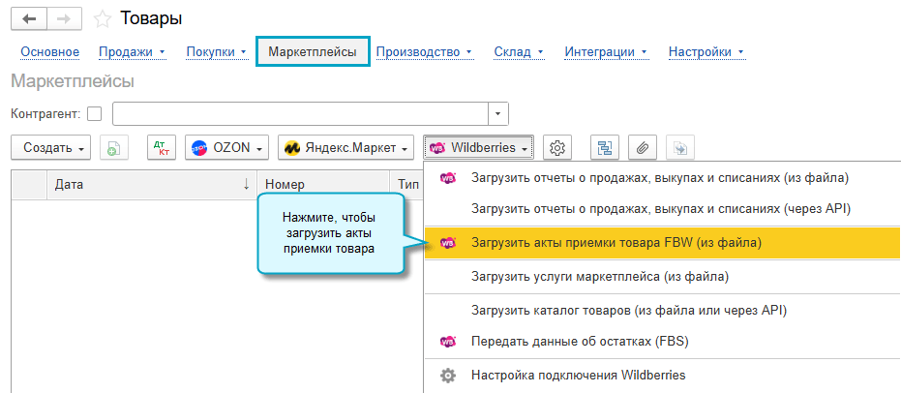
Task: Click the Яндекс.Маркет logo icon
Action: point(292,148)
